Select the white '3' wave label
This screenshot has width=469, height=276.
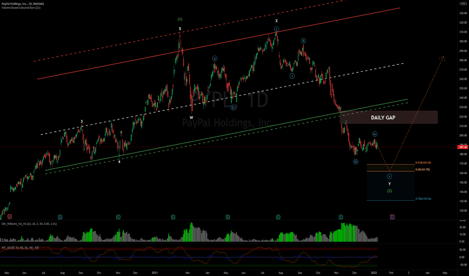coord(82,122)
